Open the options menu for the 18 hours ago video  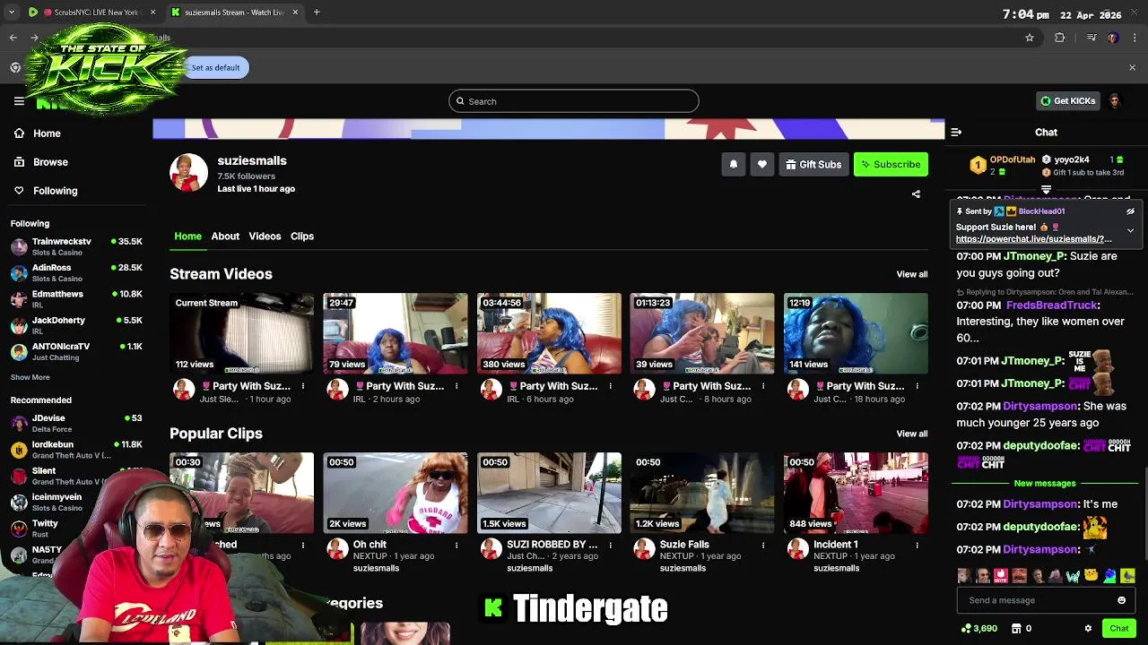[x=917, y=386]
